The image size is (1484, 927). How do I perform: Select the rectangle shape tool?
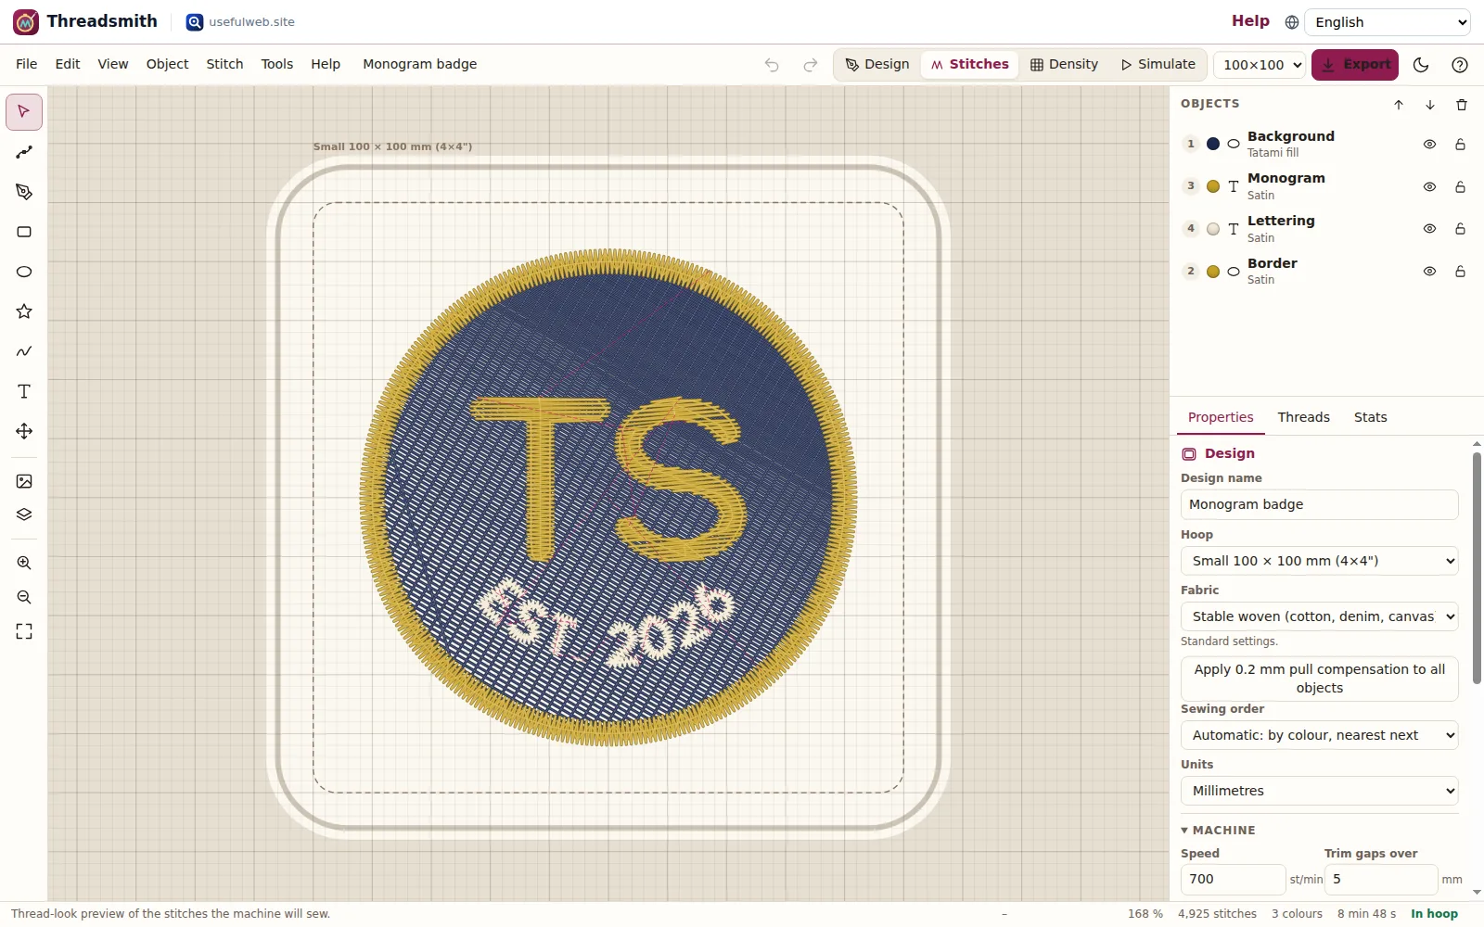coord(24,232)
